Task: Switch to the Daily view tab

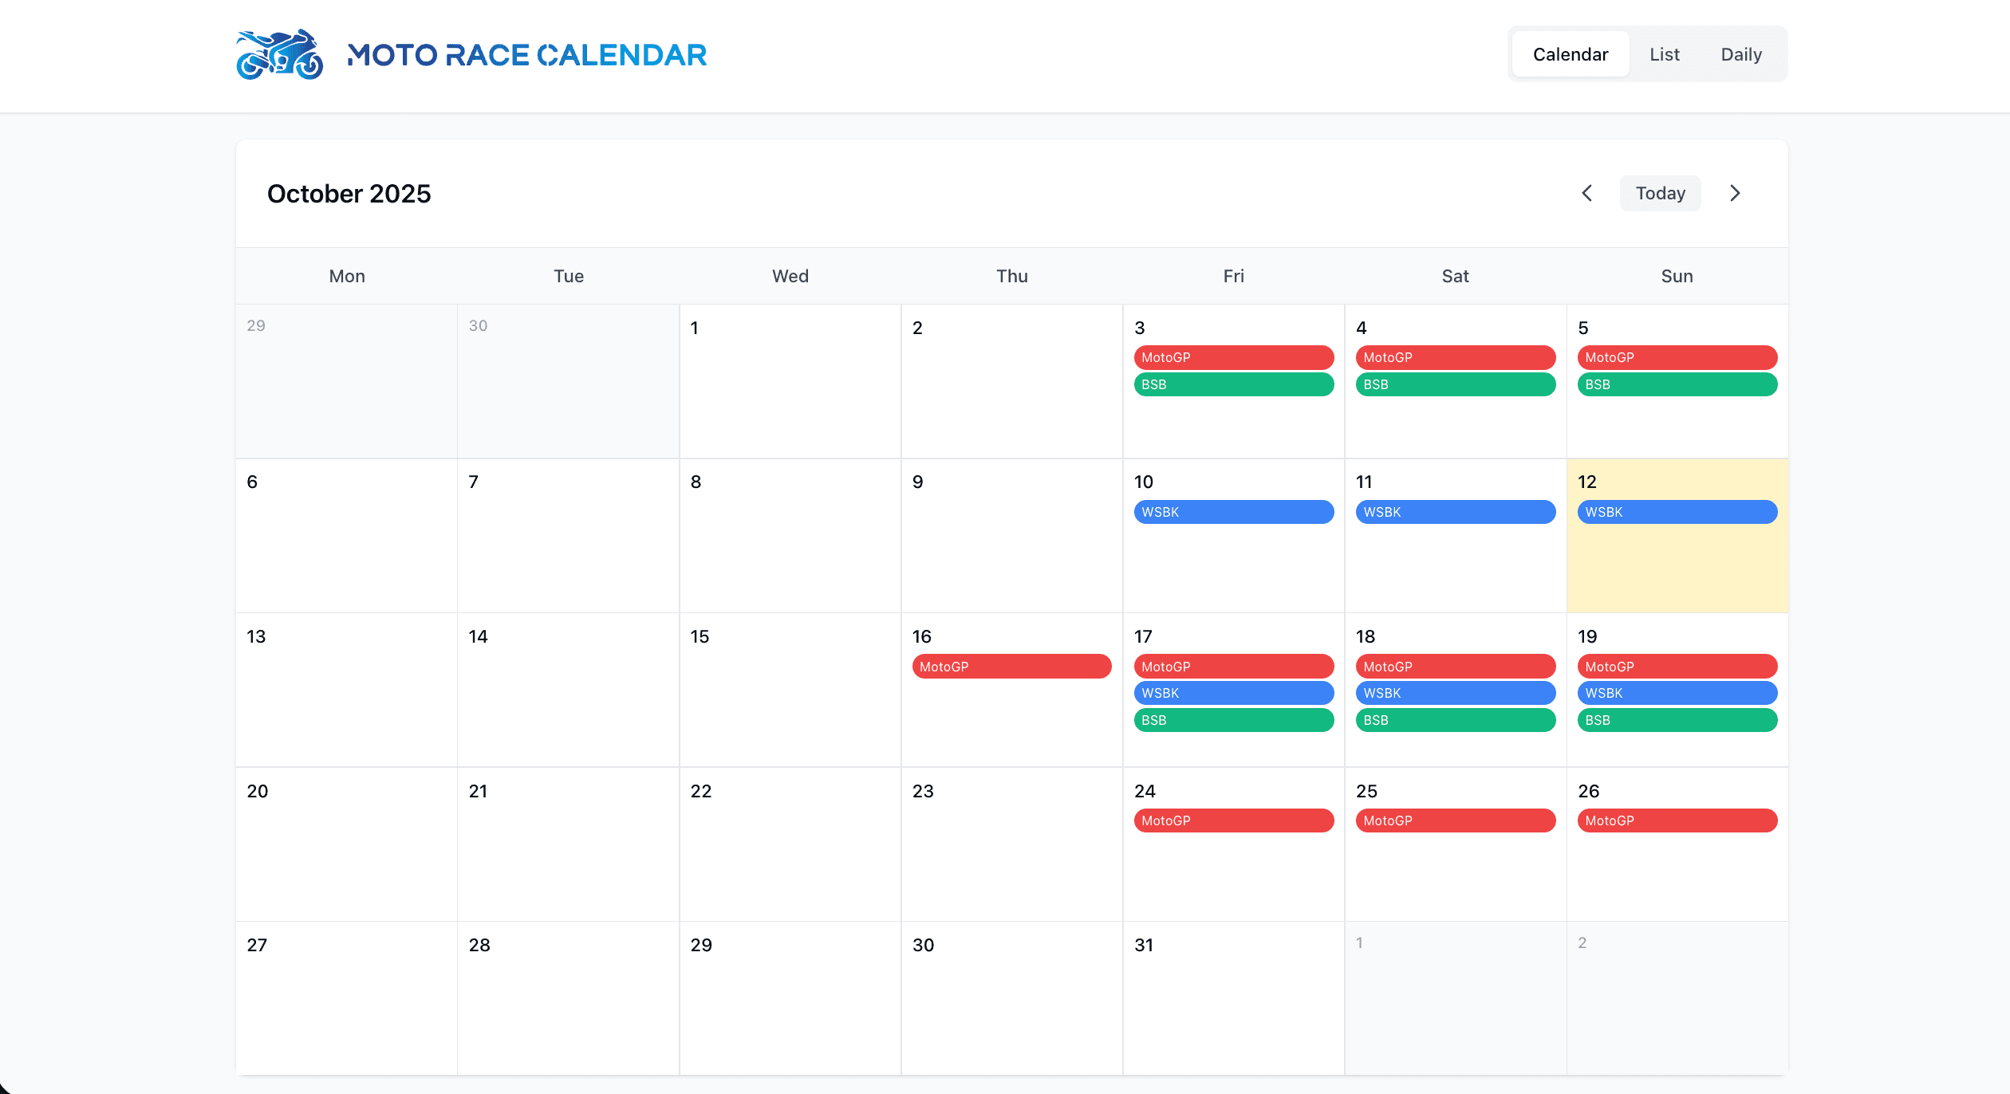Action: (1740, 54)
